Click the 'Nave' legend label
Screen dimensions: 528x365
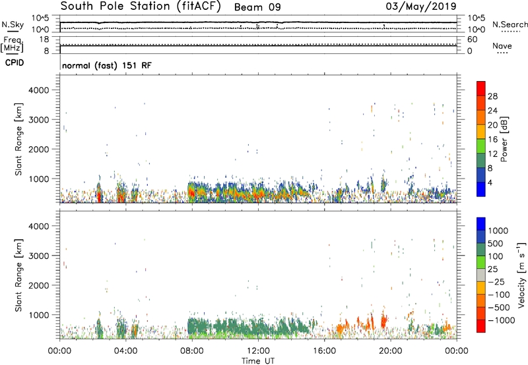click(x=502, y=45)
